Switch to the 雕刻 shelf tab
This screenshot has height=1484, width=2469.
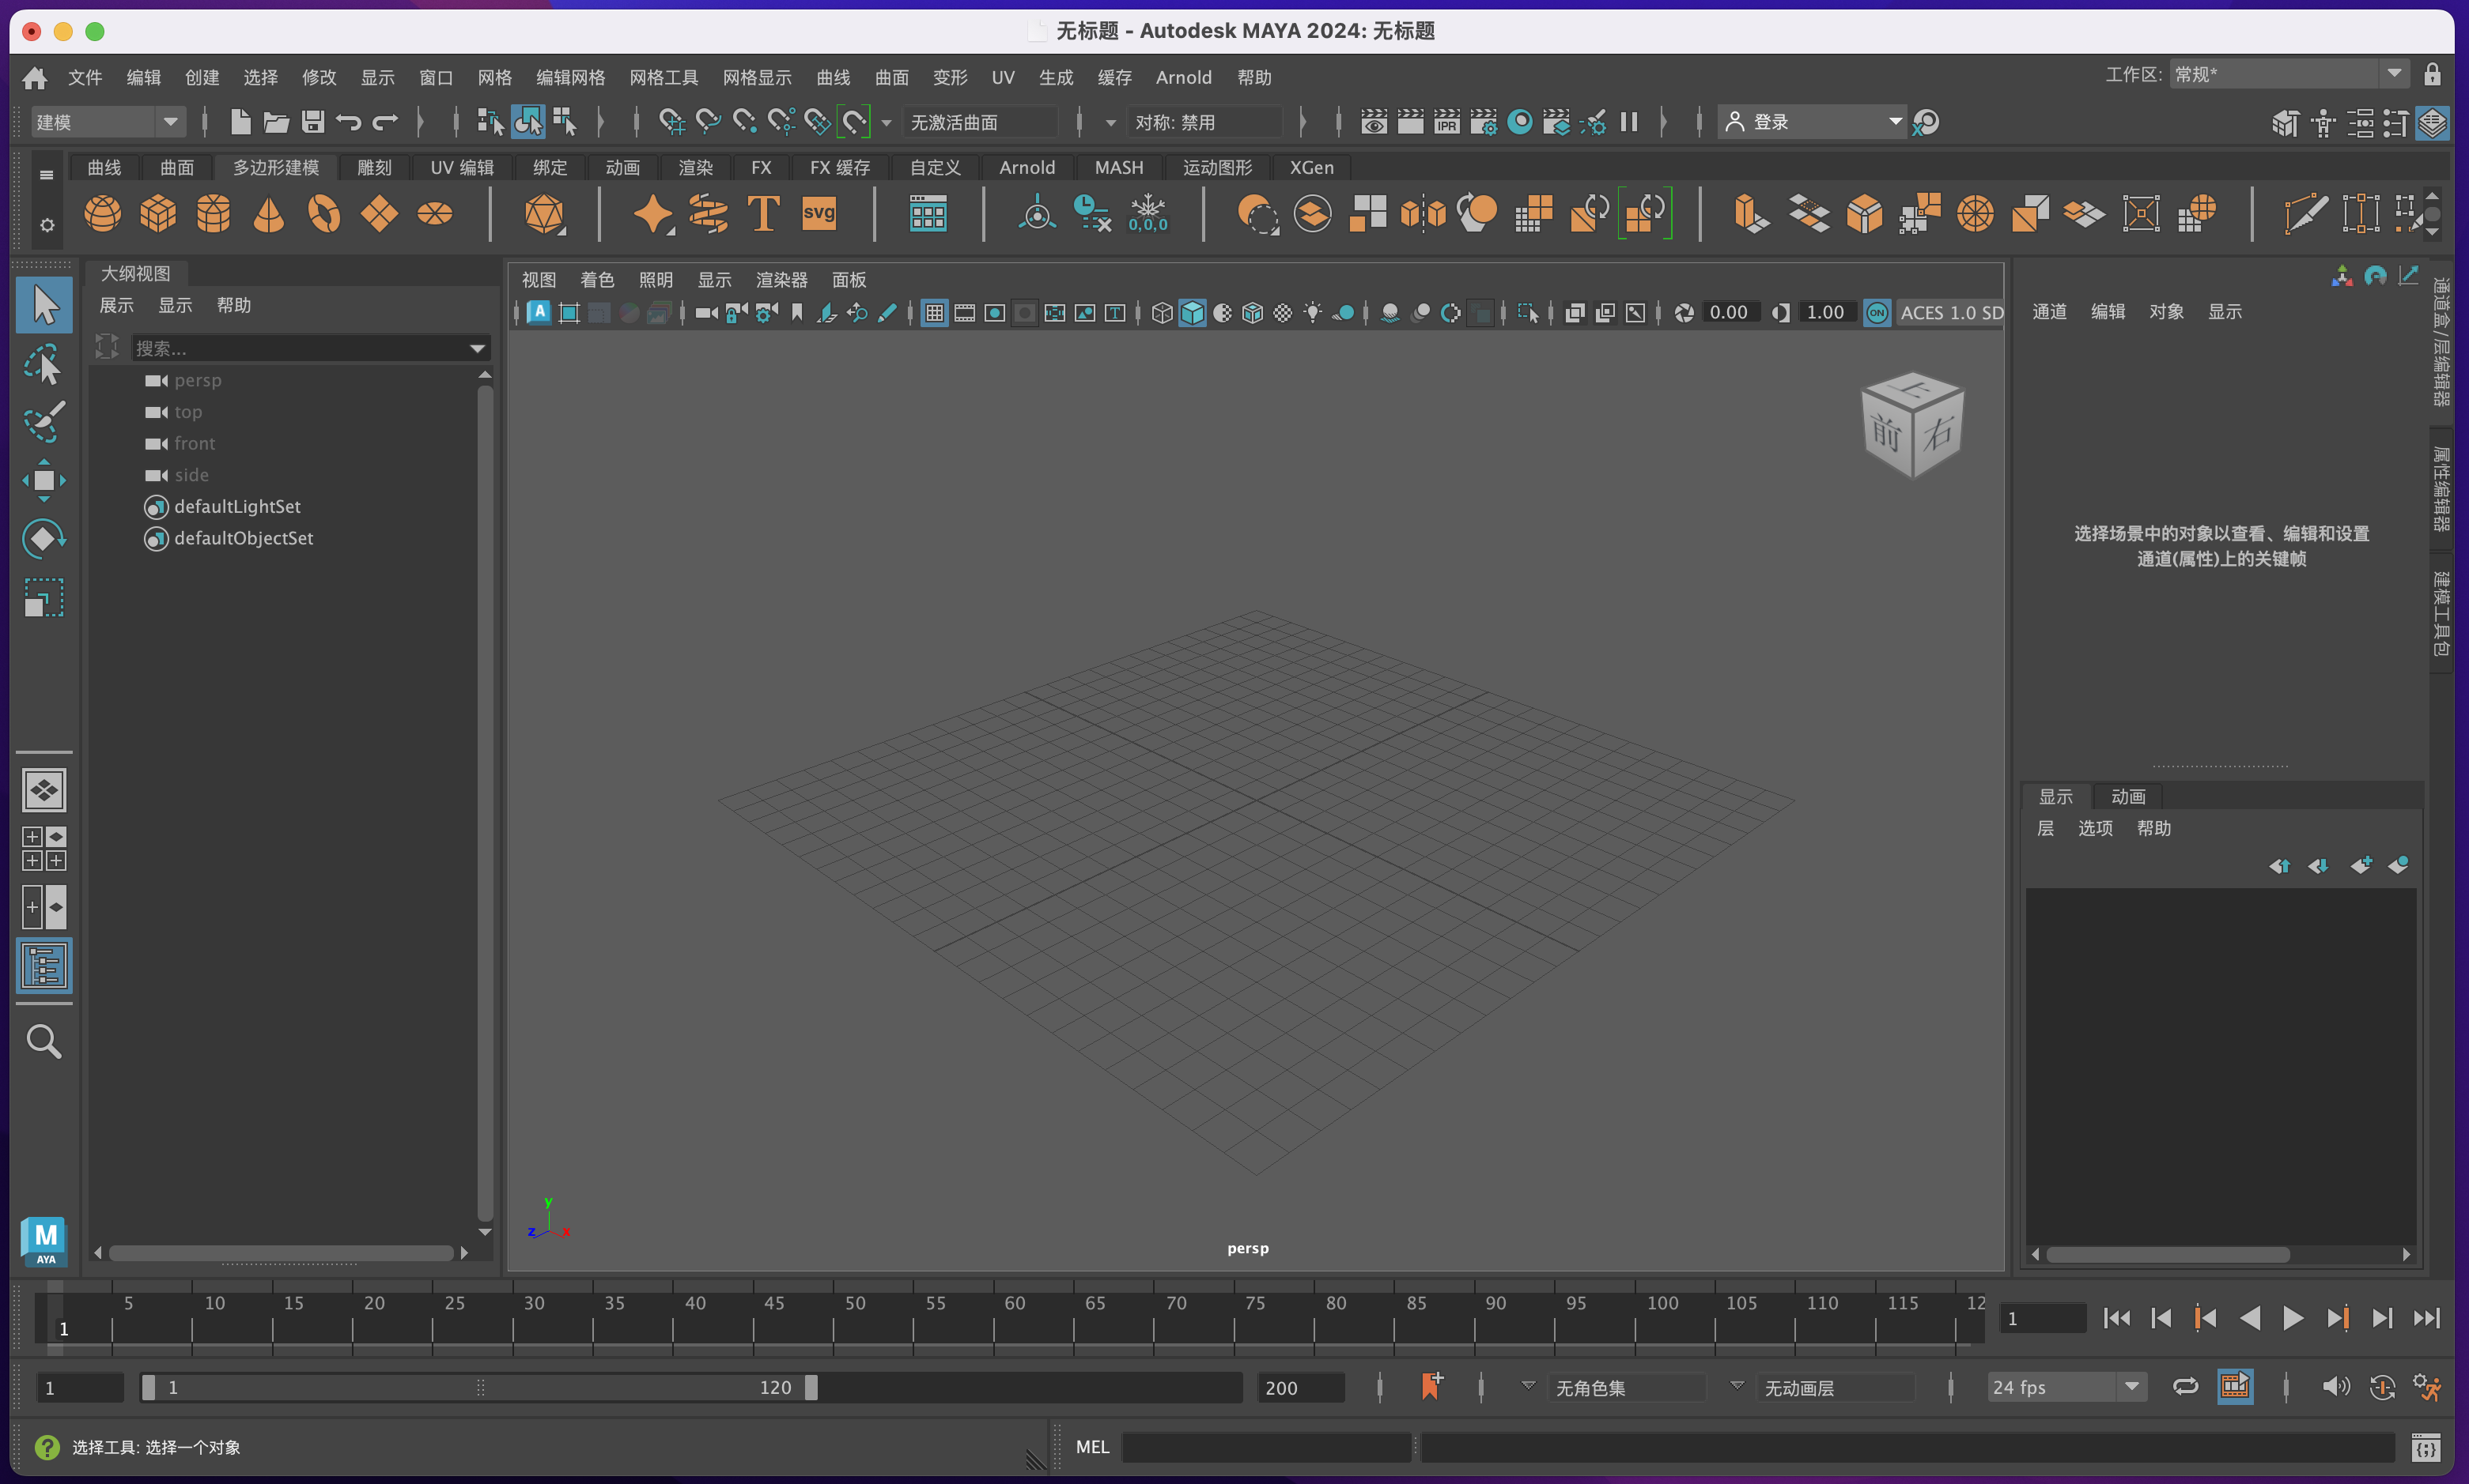pos(374,167)
